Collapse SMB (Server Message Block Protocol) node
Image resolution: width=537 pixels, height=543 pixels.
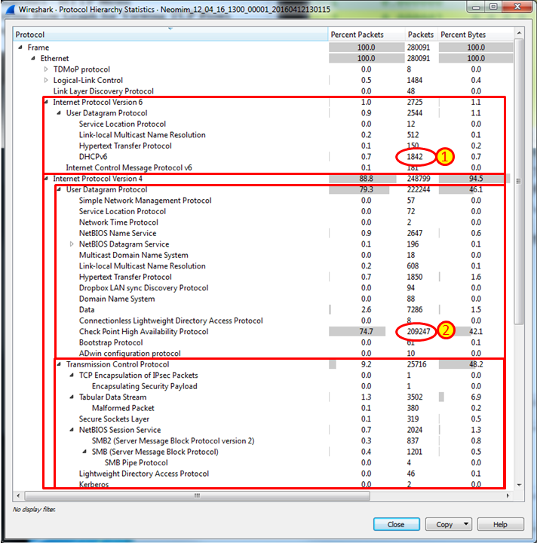(84, 452)
